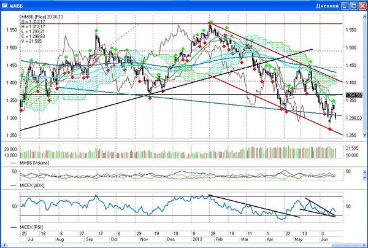This screenshot has width=368, height=248.
Task: Click the Дневной timeframe label in the title bar
Action: (x=327, y=6)
